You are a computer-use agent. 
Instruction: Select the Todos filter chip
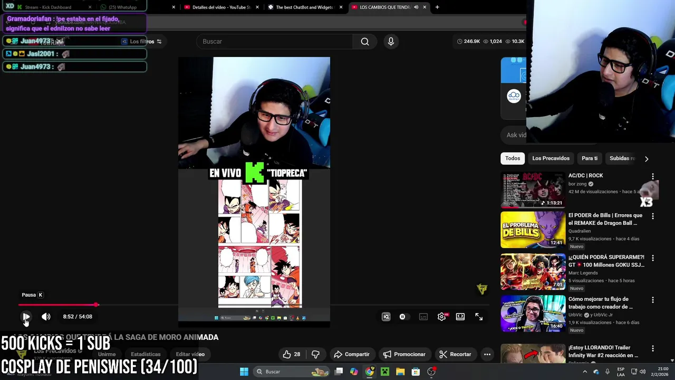pyautogui.click(x=513, y=158)
